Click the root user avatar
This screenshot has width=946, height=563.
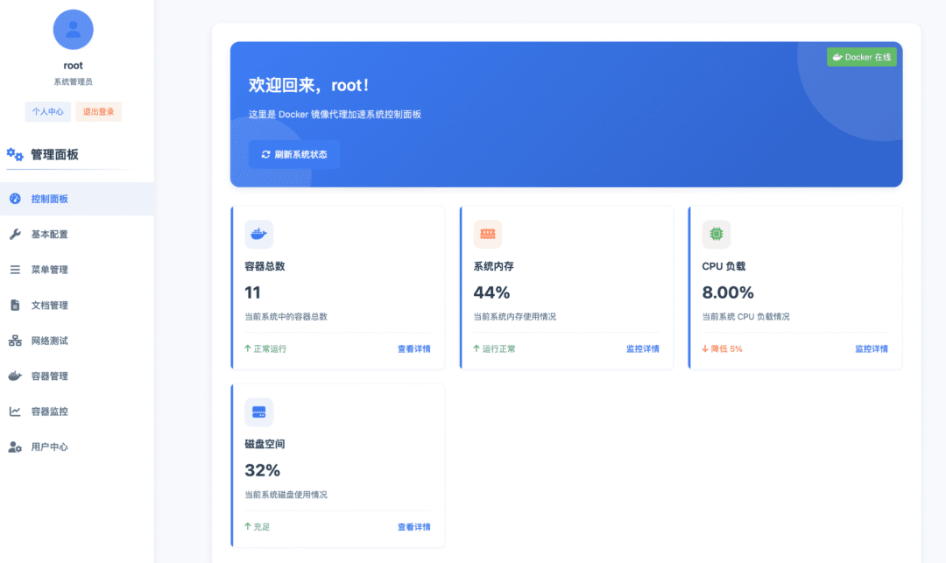pyautogui.click(x=73, y=29)
